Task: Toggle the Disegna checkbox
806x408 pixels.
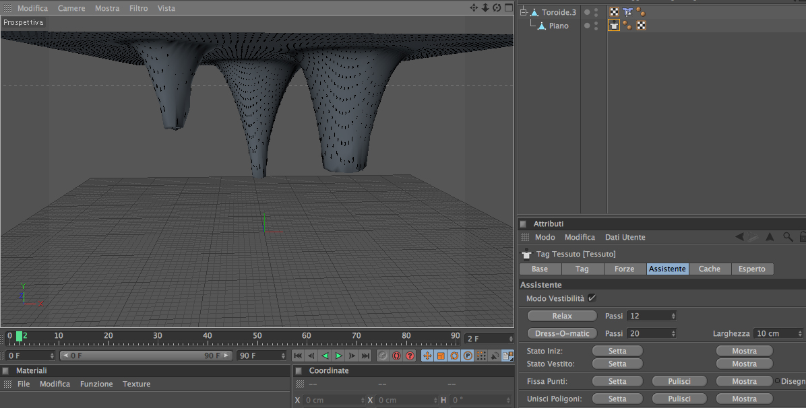Action: click(x=777, y=381)
